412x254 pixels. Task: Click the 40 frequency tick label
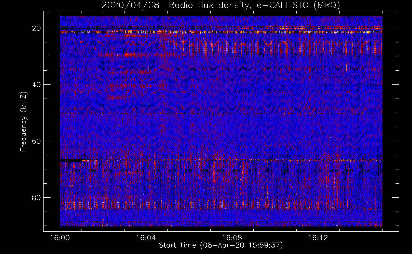(x=36, y=85)
